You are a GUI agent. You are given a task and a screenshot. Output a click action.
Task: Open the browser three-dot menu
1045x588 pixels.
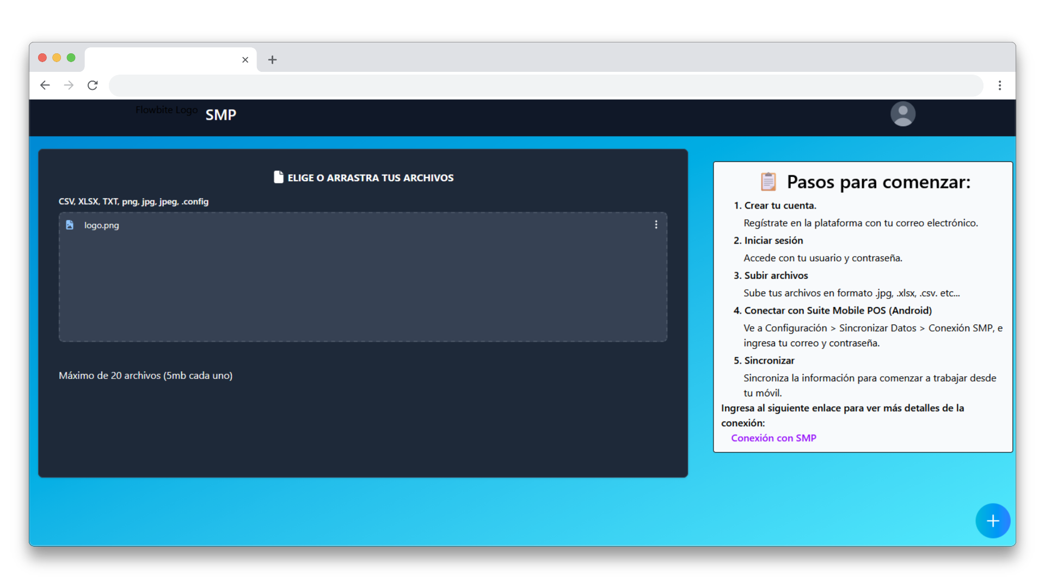pos(999,85)
